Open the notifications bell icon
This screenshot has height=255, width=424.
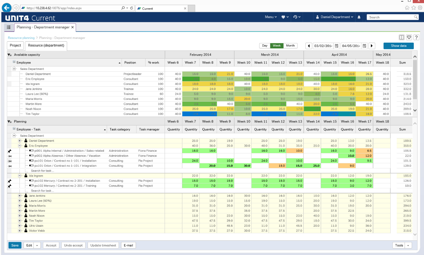tap(359, 17)
